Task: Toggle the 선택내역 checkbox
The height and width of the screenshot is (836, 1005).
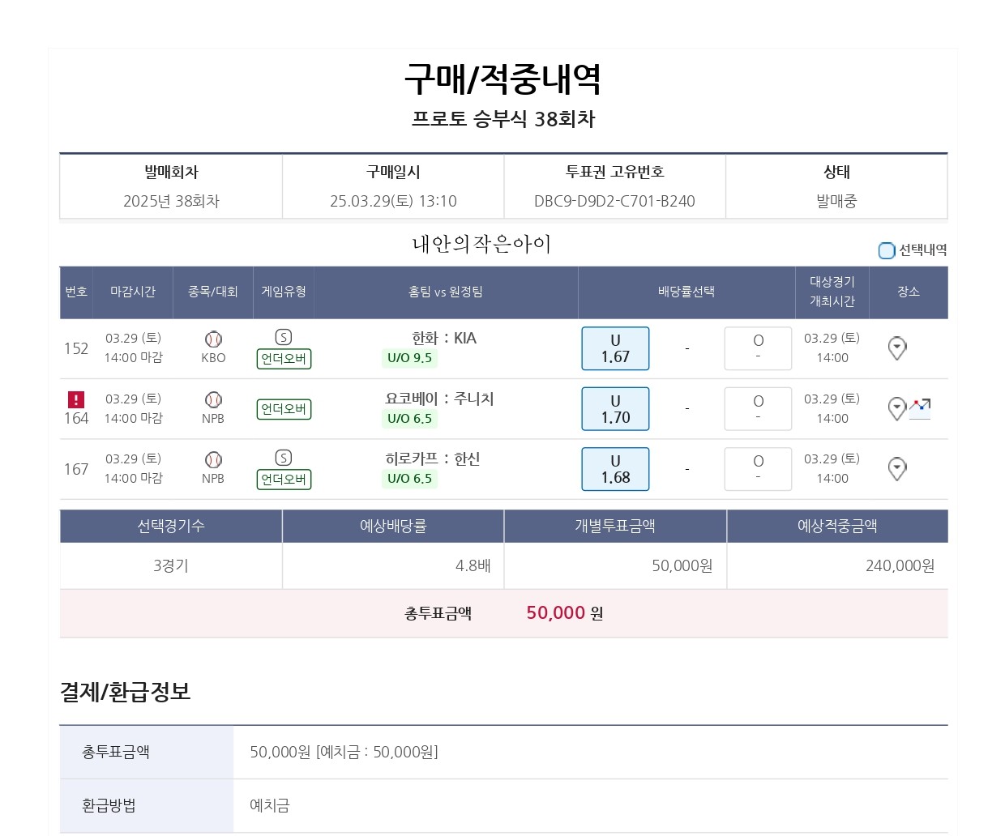Action: pos(887,250)
